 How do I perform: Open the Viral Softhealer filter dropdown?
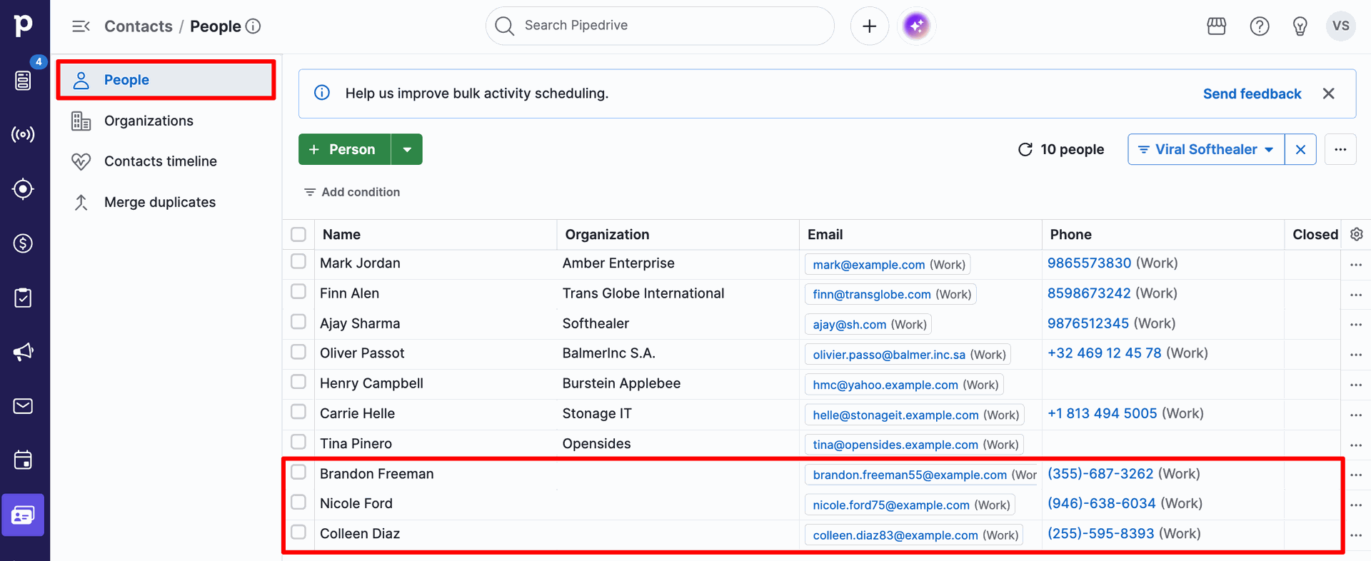(1207, 149)
